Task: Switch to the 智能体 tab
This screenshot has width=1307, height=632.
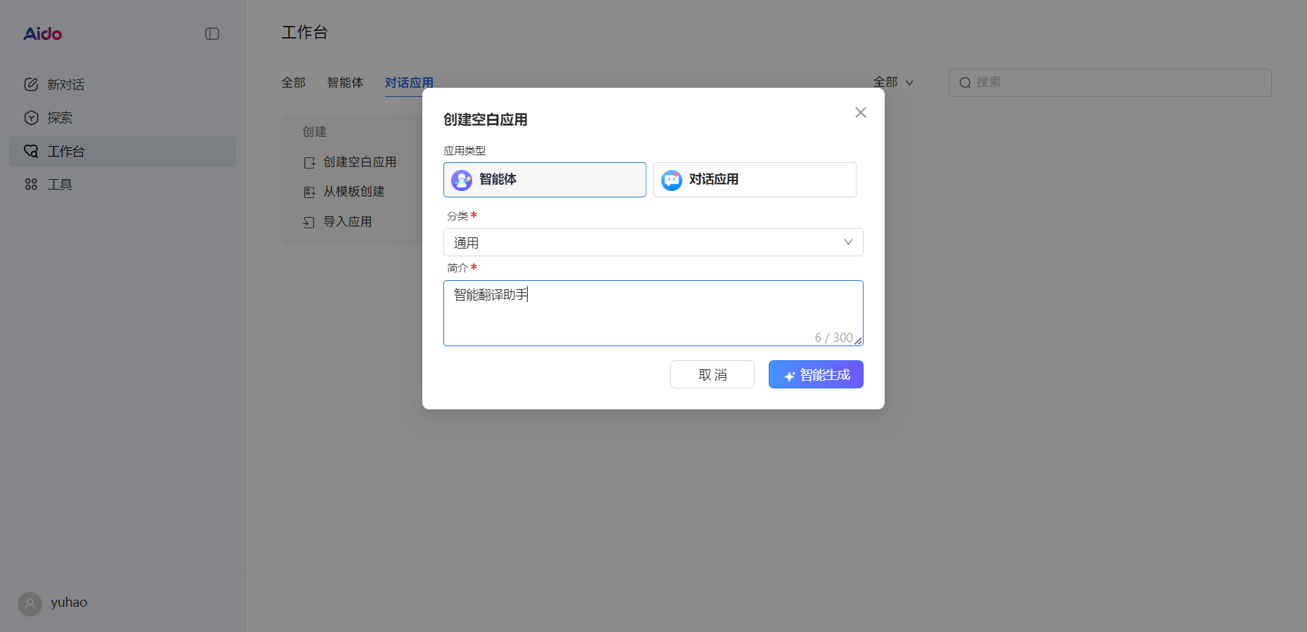Action: point(345,82)
